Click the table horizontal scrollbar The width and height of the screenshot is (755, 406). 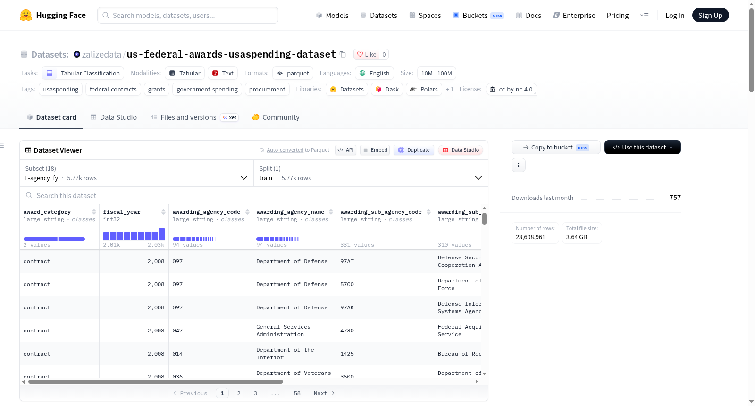(156, 381)
